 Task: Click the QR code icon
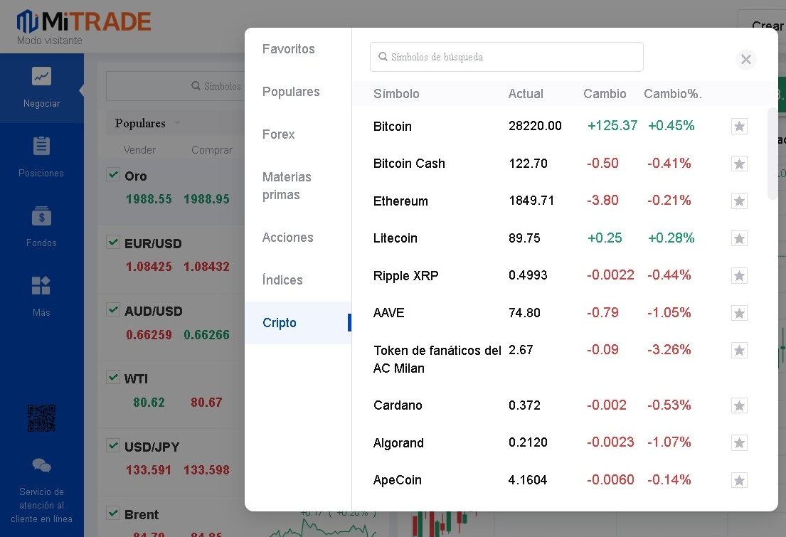coord(41,418)
